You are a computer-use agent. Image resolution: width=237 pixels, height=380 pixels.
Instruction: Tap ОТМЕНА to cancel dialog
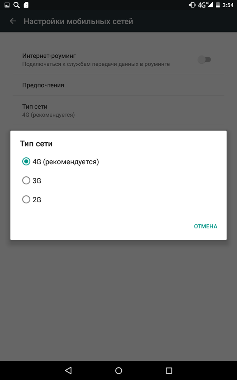[x=206, y=226]
